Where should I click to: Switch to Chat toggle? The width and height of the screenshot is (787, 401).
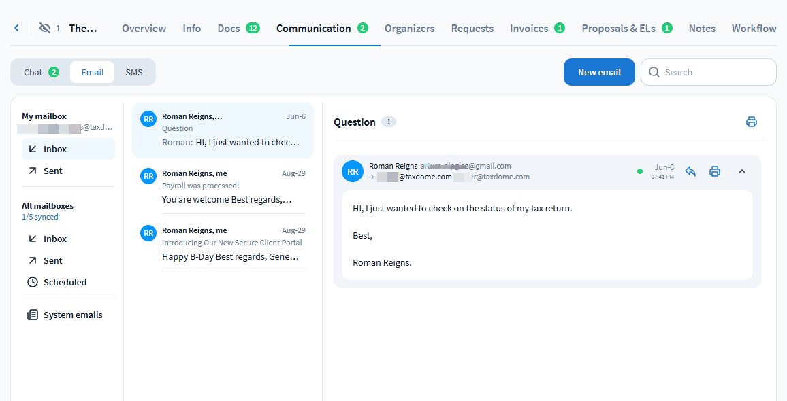tap(40, 72)
